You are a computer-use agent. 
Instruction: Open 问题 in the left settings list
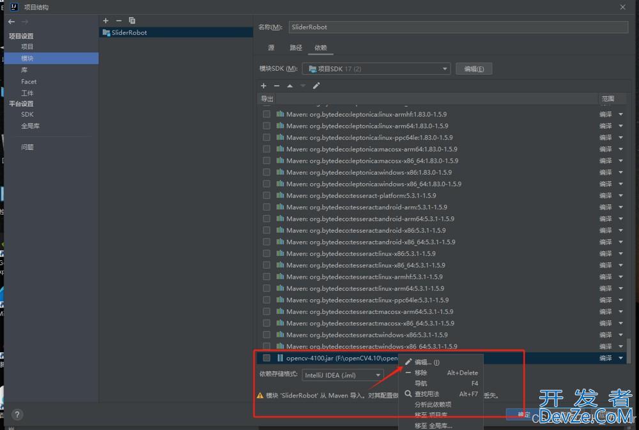[x=27, y=147]
